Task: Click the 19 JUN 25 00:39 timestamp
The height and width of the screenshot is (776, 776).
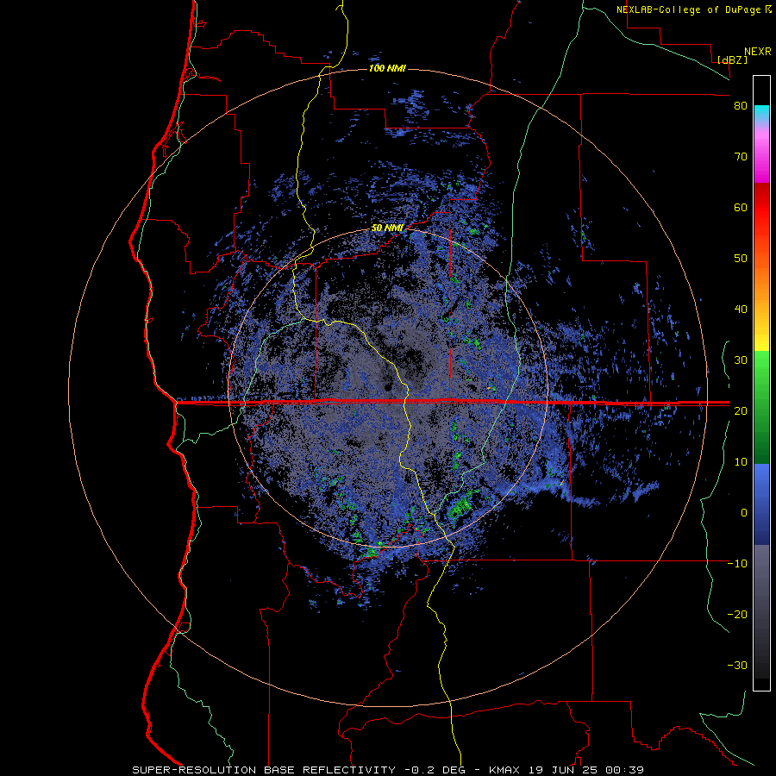Action: [585, 770]
